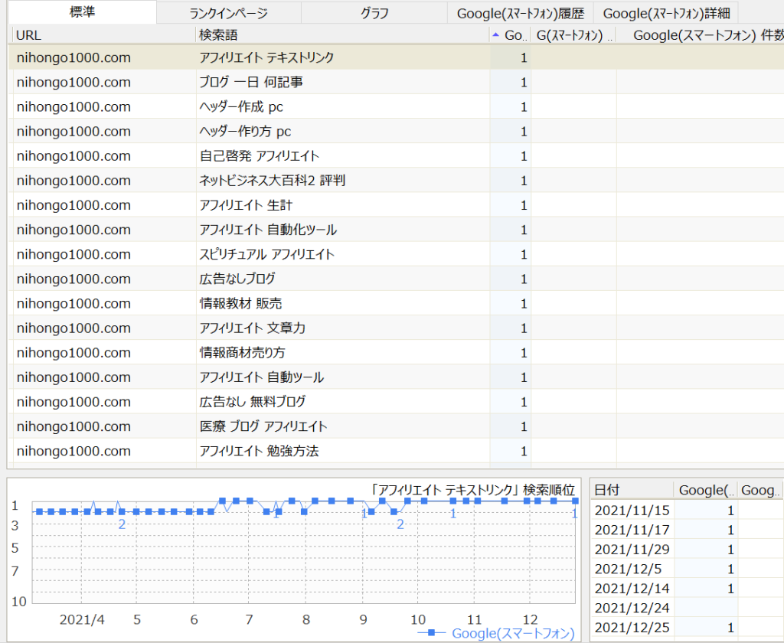Click the Google(スマートフォン) chart legend entry

pos(496,633)
